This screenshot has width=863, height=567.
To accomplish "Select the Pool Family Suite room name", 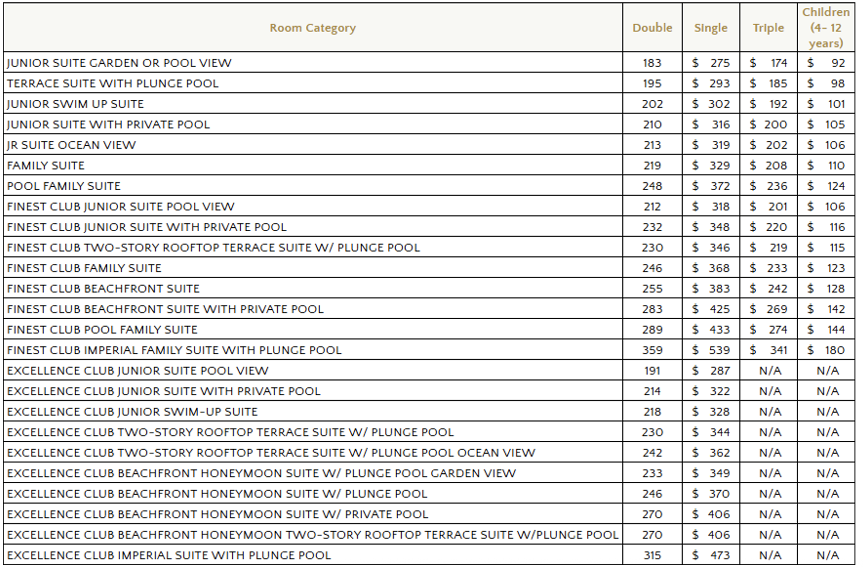I will point(64,186).
